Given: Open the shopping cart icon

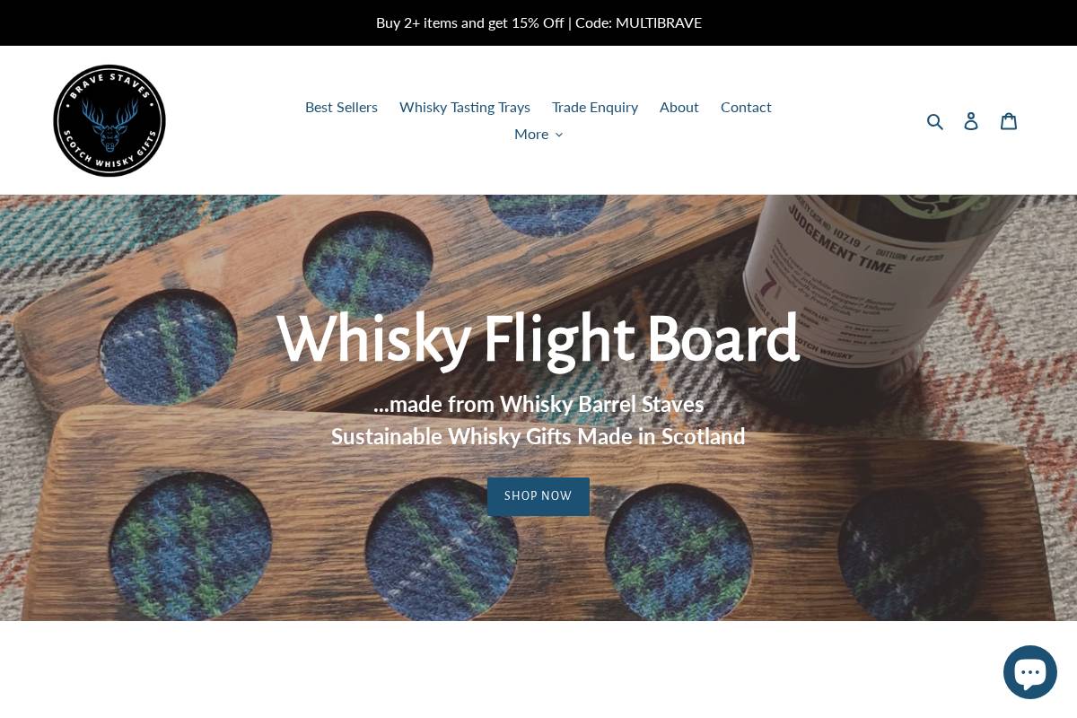Looking at the screenshot, I should click(x=1009, y=121).
